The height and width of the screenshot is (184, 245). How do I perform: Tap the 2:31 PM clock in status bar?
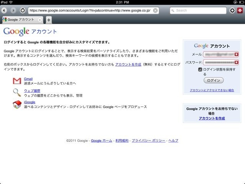(122, 2)
